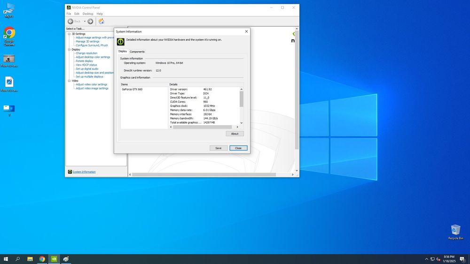Select Adjust desktop color settings
Viewport: 470px width, 264px height.
coord(93,57)
